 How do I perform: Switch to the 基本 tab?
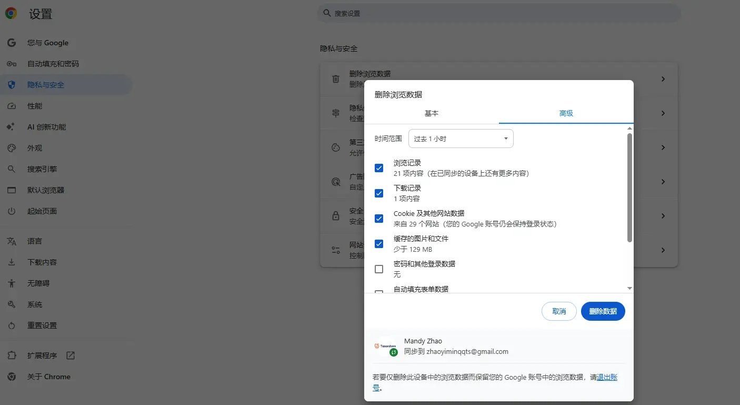point(432,113)
